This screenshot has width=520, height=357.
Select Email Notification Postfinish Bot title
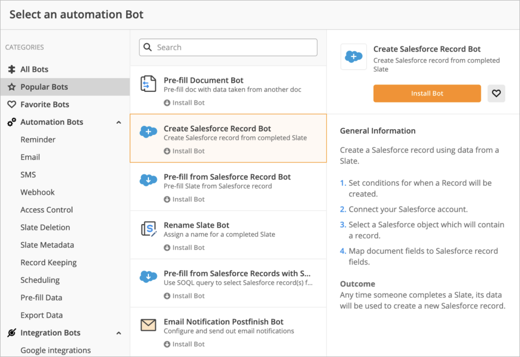pos(224,322)
